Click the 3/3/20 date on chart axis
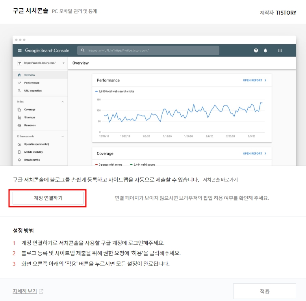Viewport: 306px width, 301px height. pyautogui.click(x=252, y=136)
